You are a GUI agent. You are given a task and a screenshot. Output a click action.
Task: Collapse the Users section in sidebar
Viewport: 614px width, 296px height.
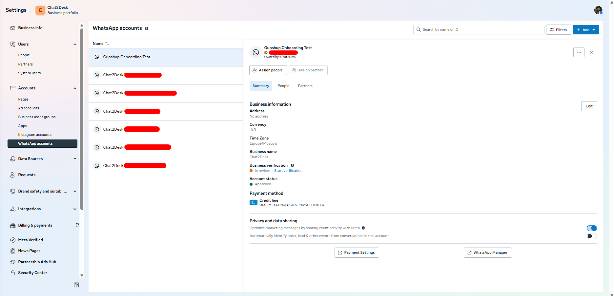click(75, 44)
